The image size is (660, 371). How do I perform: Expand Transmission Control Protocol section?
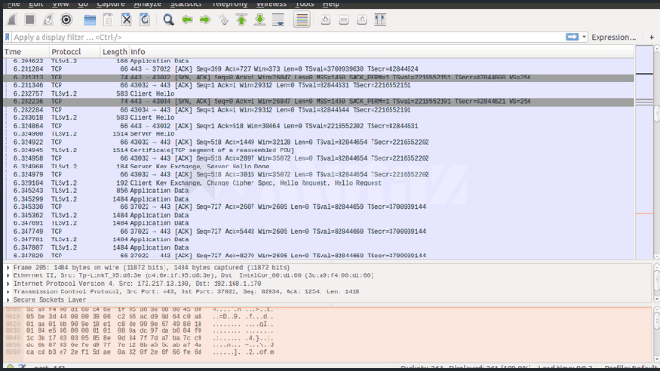[8, 291]
